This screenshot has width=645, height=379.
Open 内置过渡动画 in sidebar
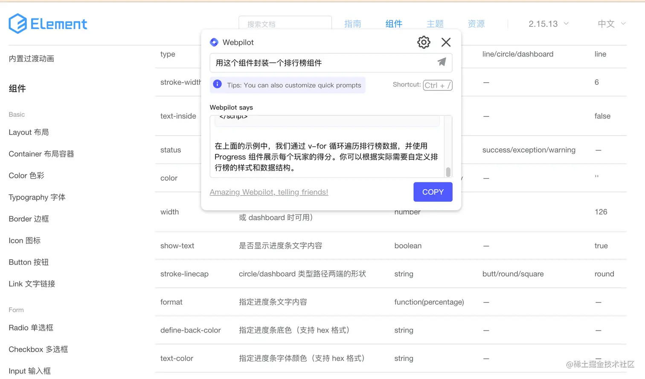coord(32,59)
